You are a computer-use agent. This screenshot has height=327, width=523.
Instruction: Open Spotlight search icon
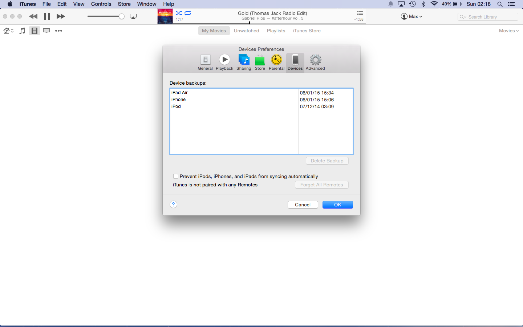[500, 4]
